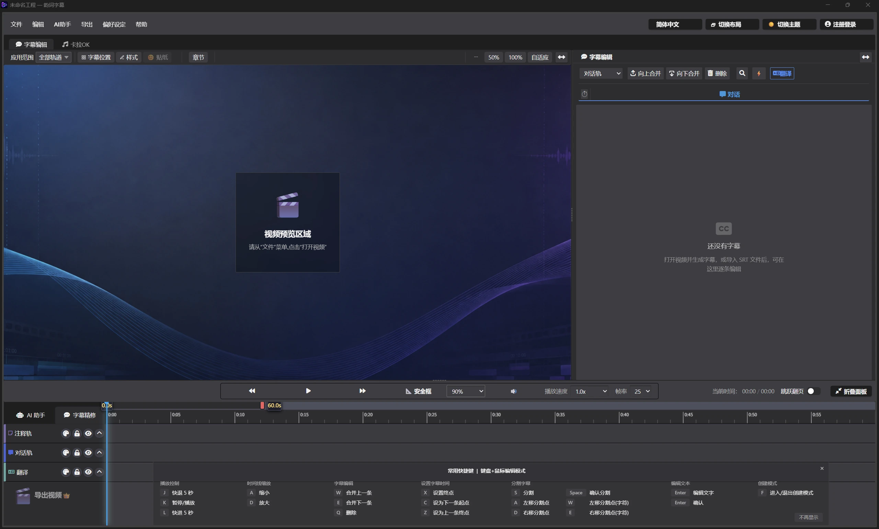Toggle lock on 对话轨 track

click(x=77, y=453)
